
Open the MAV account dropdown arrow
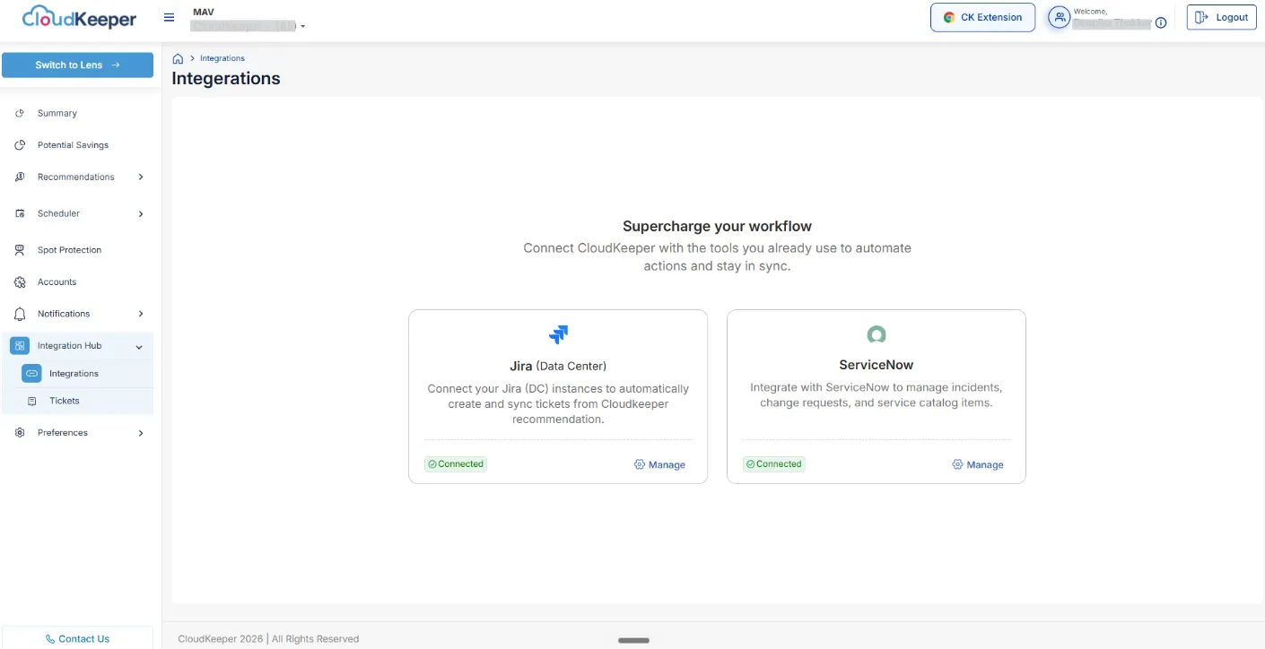[303, 27]
